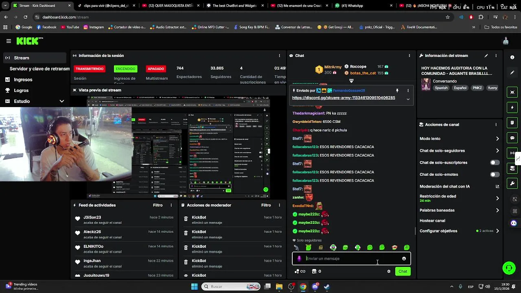Expand Configurar objetivos arrow
The image size is (521, 293).
pyautogui.click(x=497, y=231)
